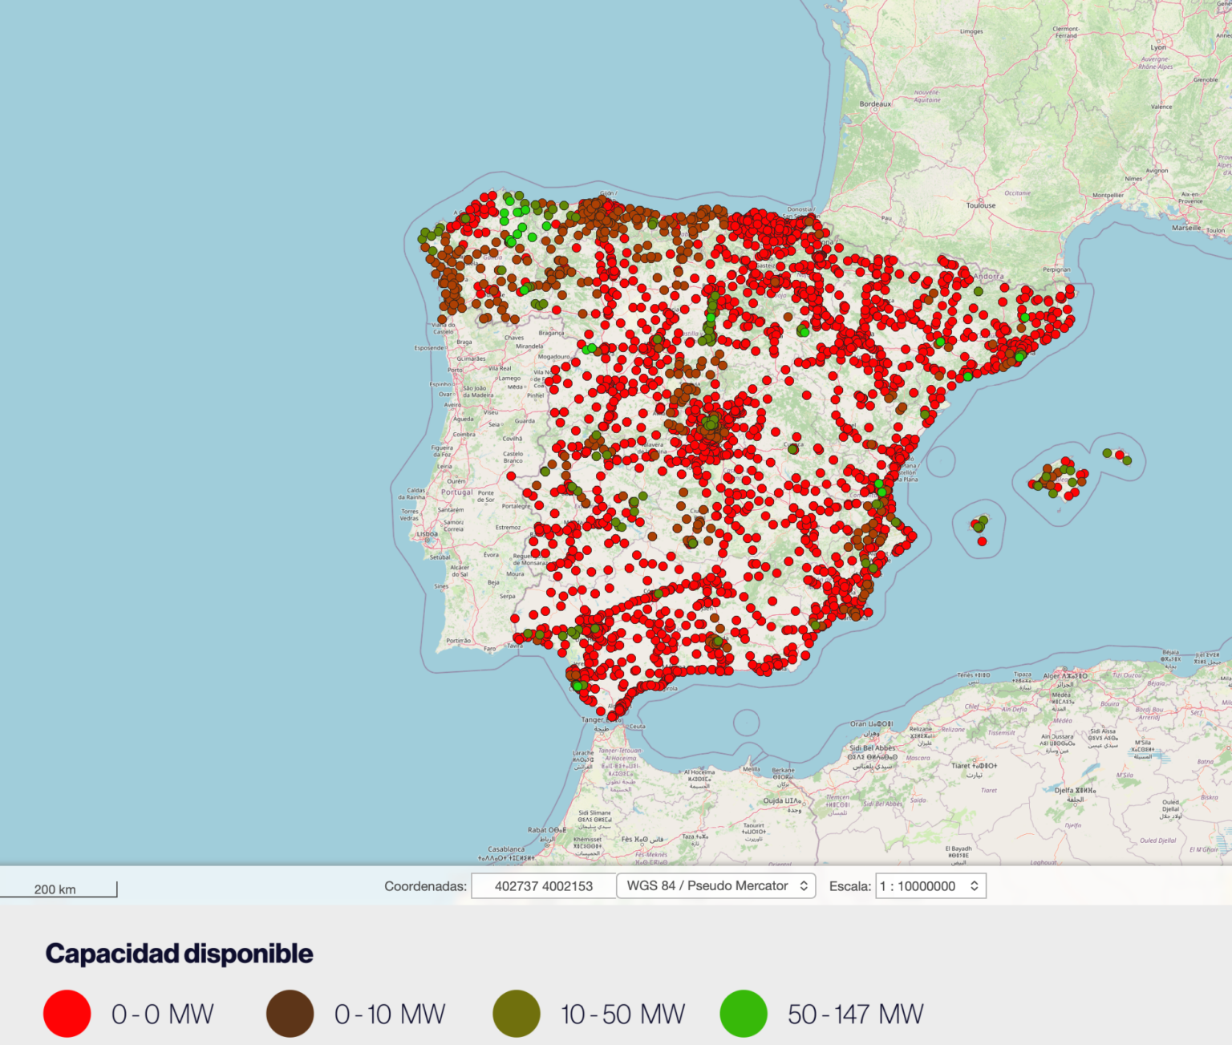This screenshot has width=1232, height=1045.
Task: Select the westernmost olive marker on Menorca
Action: click(x=1107, y=453)
